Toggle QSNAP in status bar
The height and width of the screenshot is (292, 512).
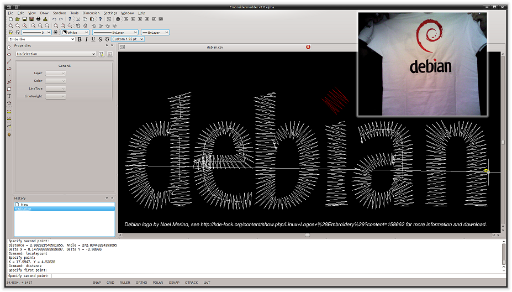pos(174,283)
